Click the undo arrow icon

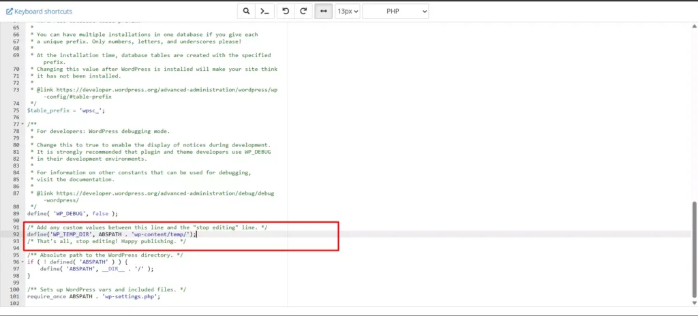[x=286, y=12]
